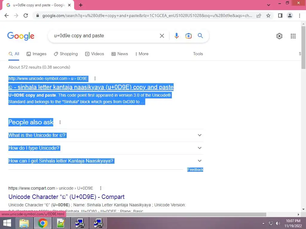Click inside the Google search input field
The width and height of the screenshot is (306, 229).
point(105,36)
